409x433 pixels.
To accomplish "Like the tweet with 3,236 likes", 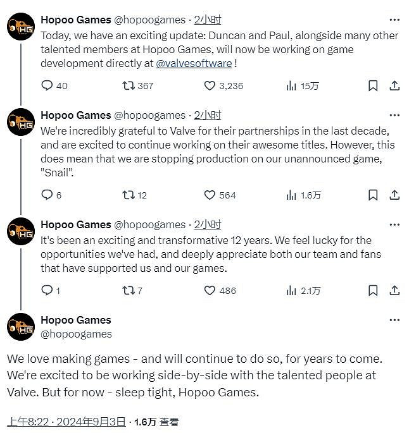I will (210, 85).
